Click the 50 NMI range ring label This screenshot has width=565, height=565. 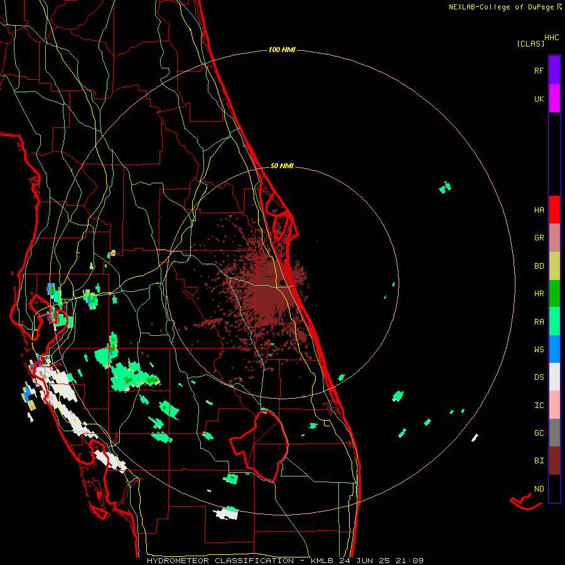click(x=282, y=166)
